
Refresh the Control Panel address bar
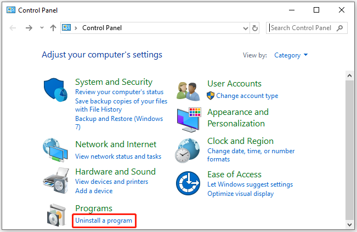coord(255,28)
